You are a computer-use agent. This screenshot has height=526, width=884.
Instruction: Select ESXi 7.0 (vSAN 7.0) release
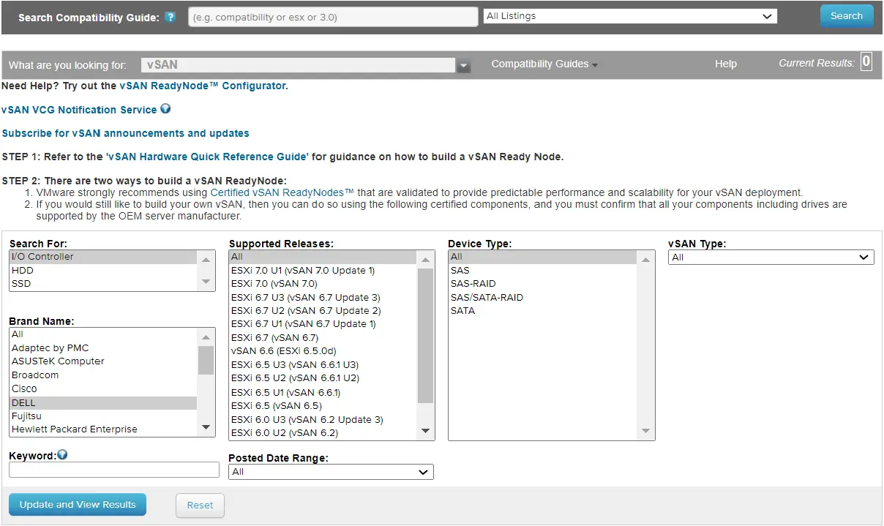tap(323, 284)
